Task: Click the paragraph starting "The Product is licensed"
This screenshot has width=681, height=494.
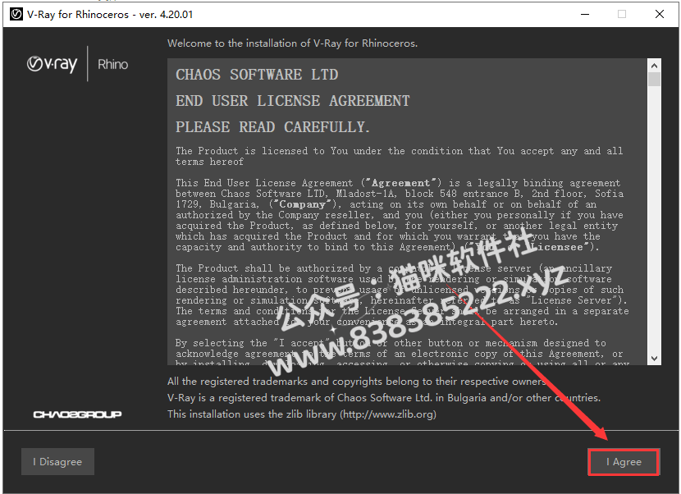Action: (399, 156)
